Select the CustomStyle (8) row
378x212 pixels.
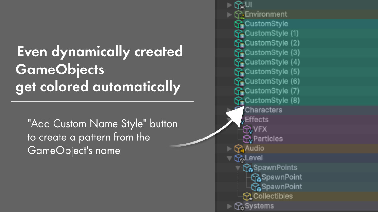pyautogui.click(x=272, y=101)
